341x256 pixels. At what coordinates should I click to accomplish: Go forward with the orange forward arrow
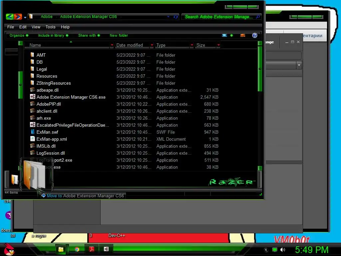(x=18, y=17)
